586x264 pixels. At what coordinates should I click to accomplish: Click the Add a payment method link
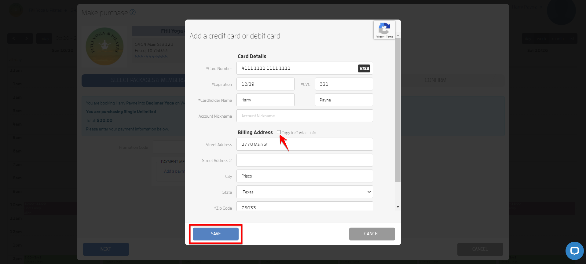(x=174, y=171)
